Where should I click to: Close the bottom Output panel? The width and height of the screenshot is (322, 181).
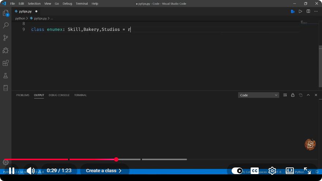(316, 95)
